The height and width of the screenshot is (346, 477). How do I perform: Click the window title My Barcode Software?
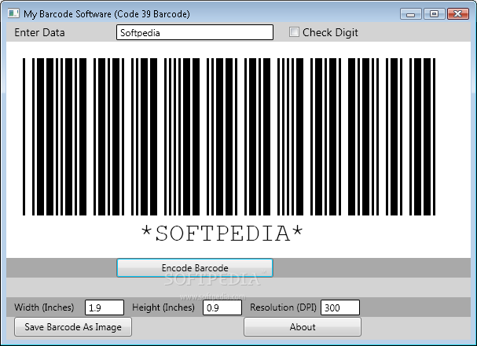pos(107,14)
